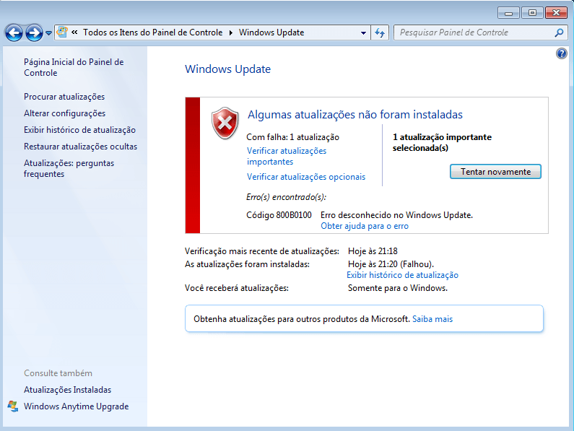Select Procurar atualizações in the sidebar
This screenshot has width=574, height=431.
[x=64, y=97]
